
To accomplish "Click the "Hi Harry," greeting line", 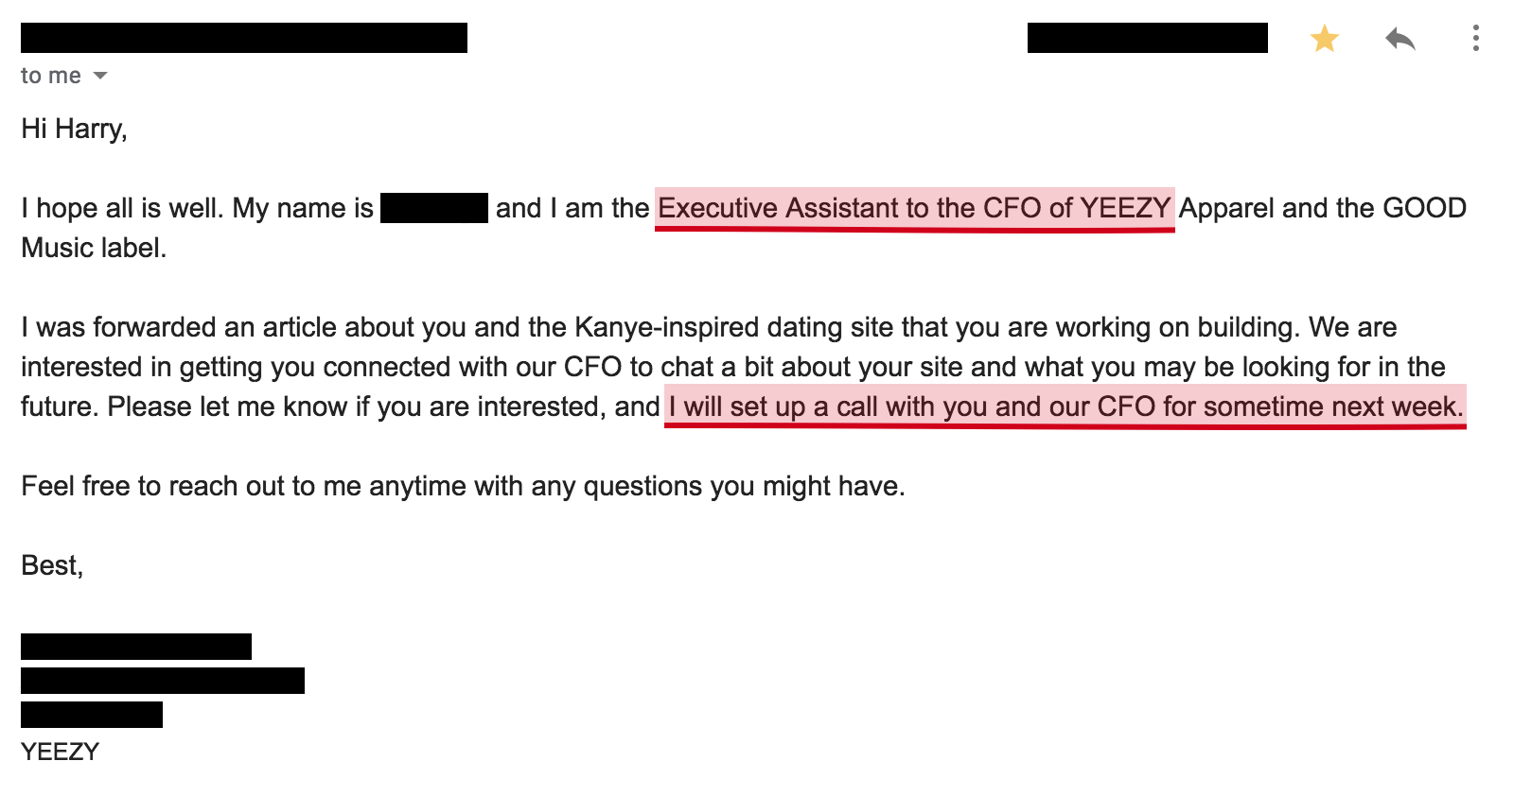I will click(74, 129).
